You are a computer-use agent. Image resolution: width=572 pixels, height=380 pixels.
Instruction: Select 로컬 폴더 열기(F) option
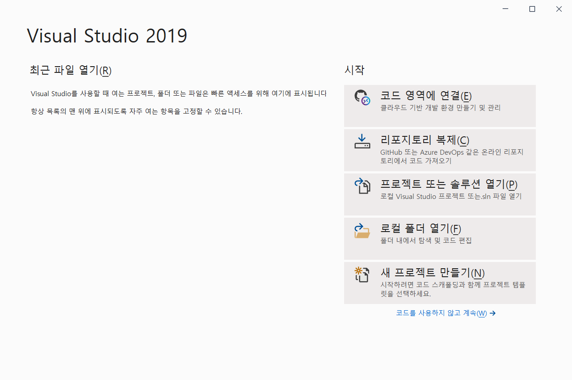pos(440,239)
